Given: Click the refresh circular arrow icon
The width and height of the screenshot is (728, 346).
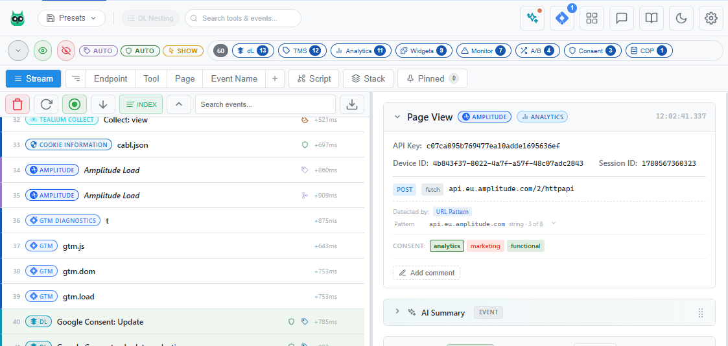Looking at the screenshot, I should coord(46,104).
